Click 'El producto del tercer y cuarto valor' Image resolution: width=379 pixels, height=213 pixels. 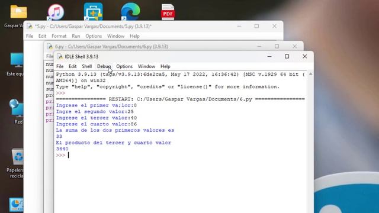click(113, 143)
